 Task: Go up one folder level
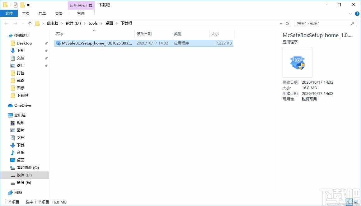(x=30, y=23)
